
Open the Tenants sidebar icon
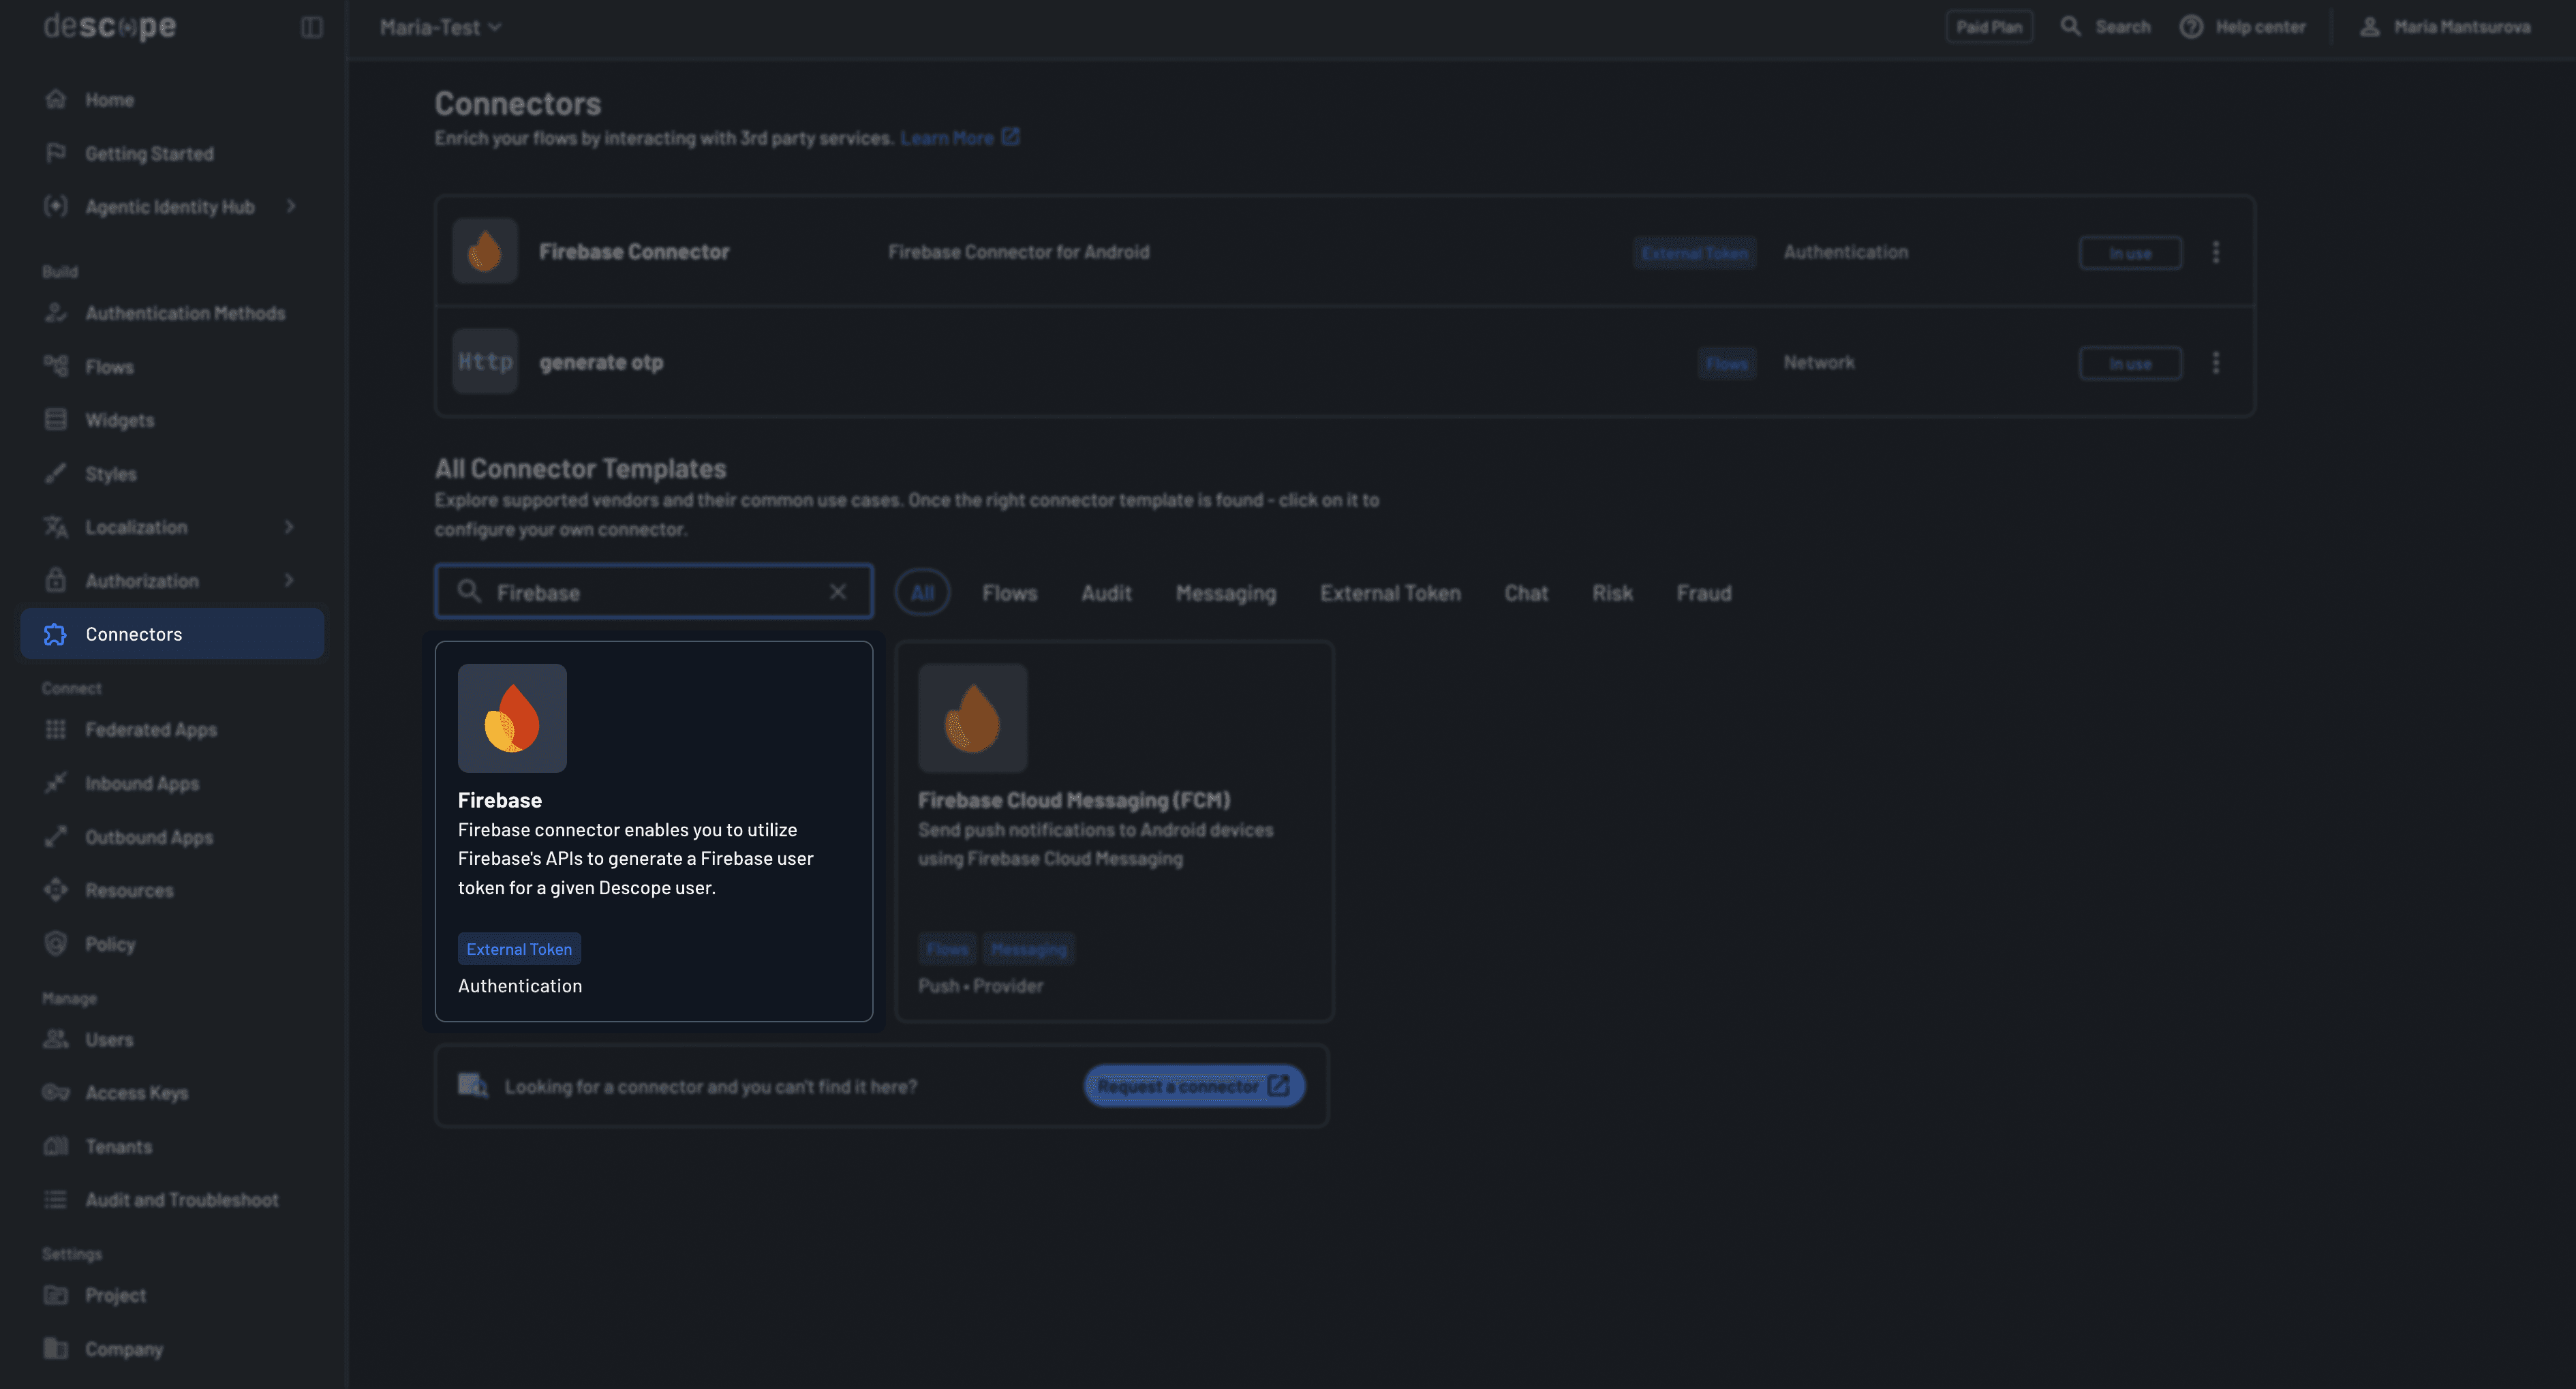56,1146
